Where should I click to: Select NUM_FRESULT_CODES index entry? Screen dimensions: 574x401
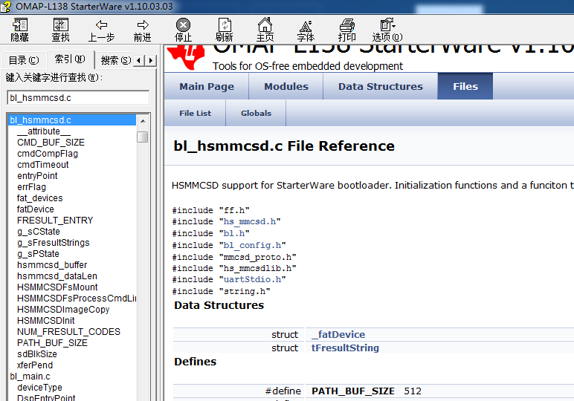pyautogui.click(x=68, y=332)
